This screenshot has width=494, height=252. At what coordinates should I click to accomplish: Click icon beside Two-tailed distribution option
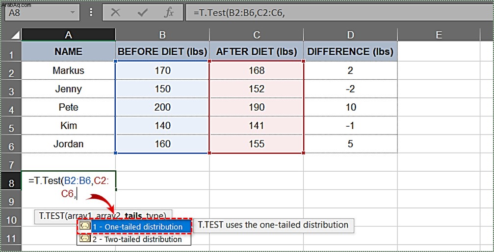coord(85,239)
